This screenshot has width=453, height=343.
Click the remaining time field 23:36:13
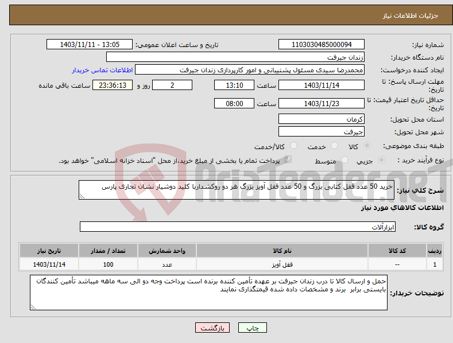point(113,85)
